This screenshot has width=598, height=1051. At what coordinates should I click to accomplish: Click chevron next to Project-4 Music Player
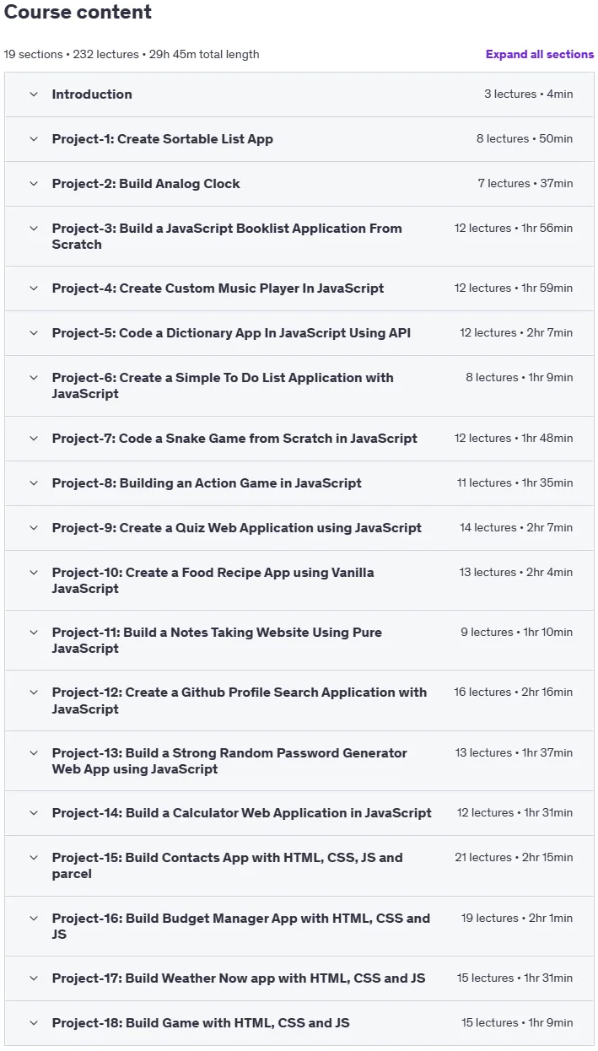tap(34, 288)
